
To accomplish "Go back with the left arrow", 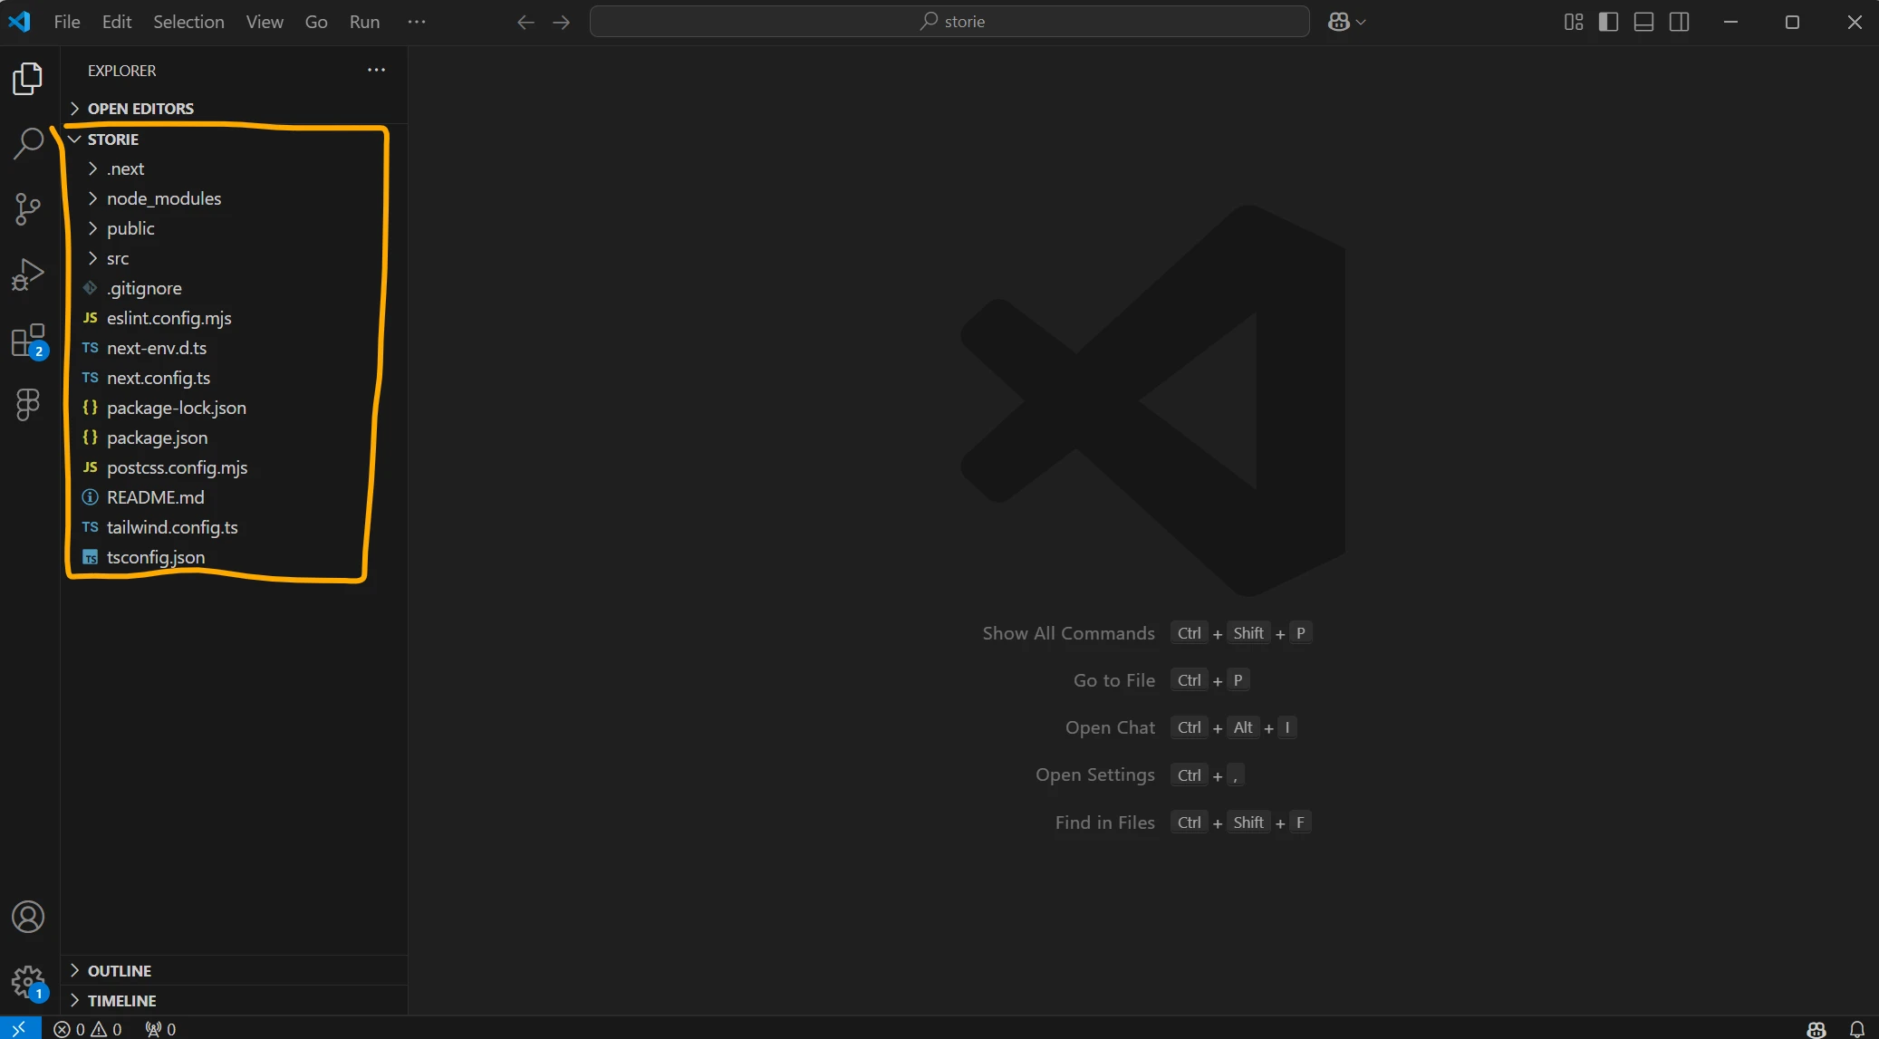I will 525,22.
